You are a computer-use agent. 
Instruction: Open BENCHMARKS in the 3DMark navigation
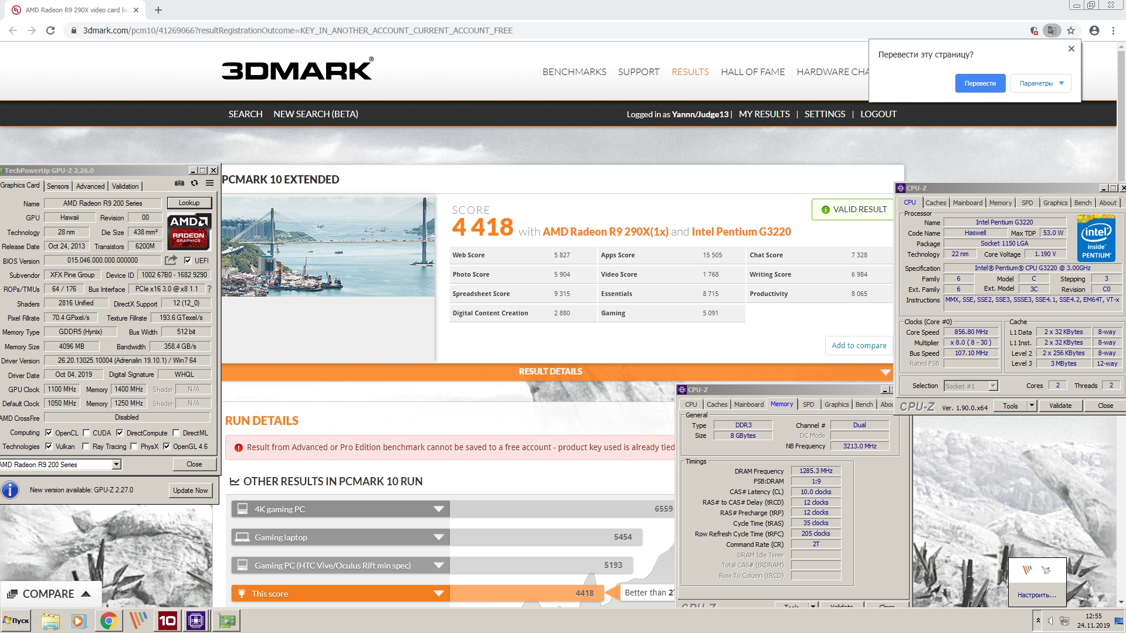coord(574,72)
